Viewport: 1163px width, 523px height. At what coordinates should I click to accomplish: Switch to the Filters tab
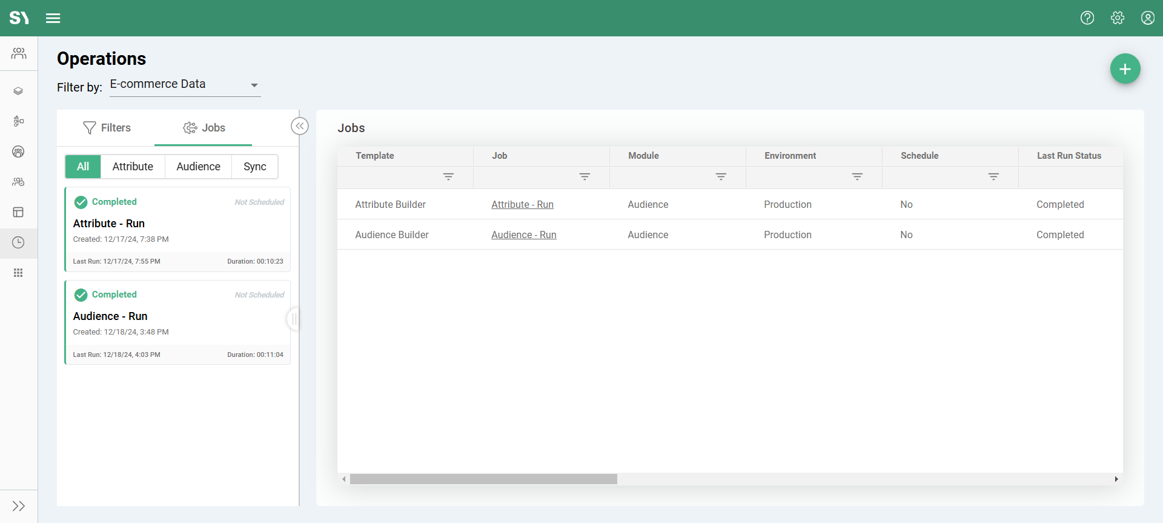point(107,128)
